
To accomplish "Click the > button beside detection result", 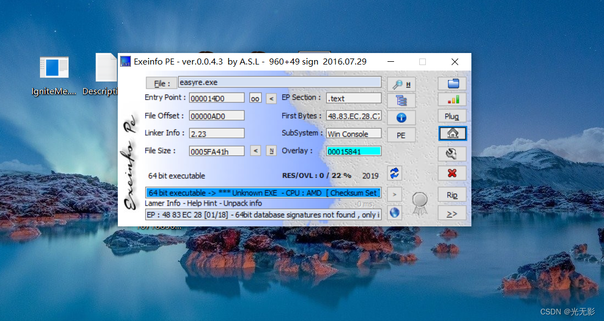I will pos(395,195).
